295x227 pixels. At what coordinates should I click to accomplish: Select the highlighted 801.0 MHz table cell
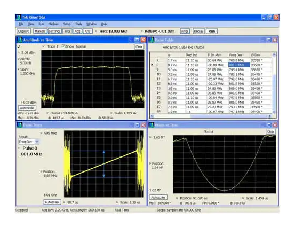pos(239,65)
